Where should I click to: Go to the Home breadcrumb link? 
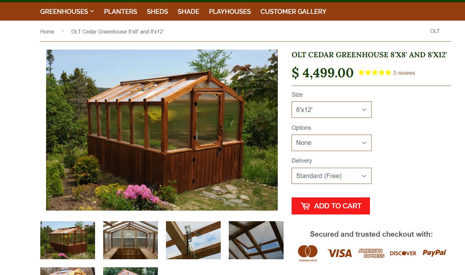[47, 32]
